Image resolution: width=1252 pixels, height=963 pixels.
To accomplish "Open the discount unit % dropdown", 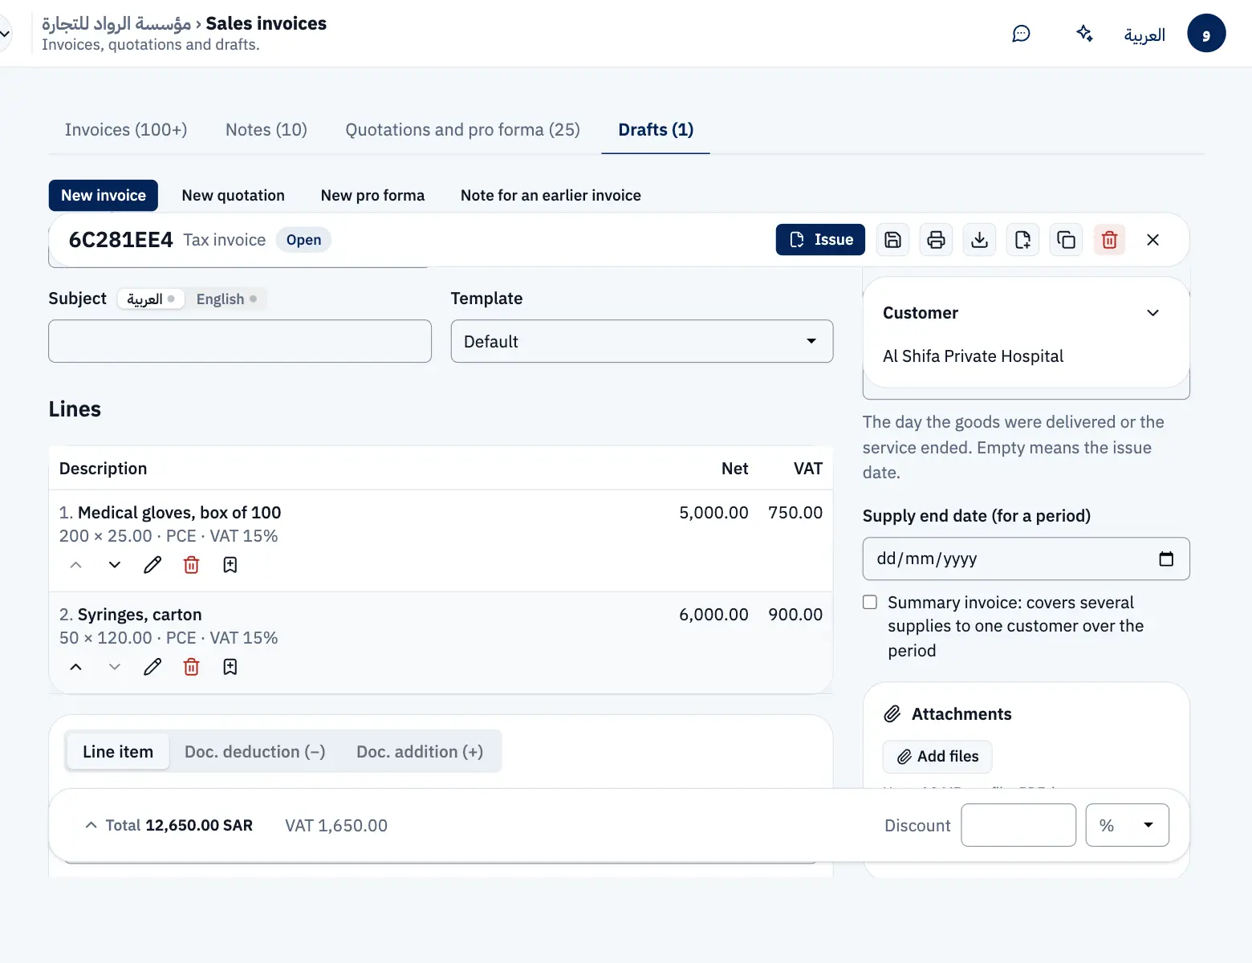I will click(x=1127, y=825).
